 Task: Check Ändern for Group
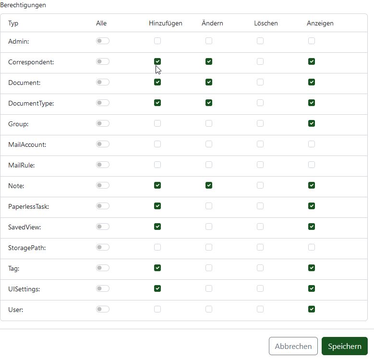(209, 123)
